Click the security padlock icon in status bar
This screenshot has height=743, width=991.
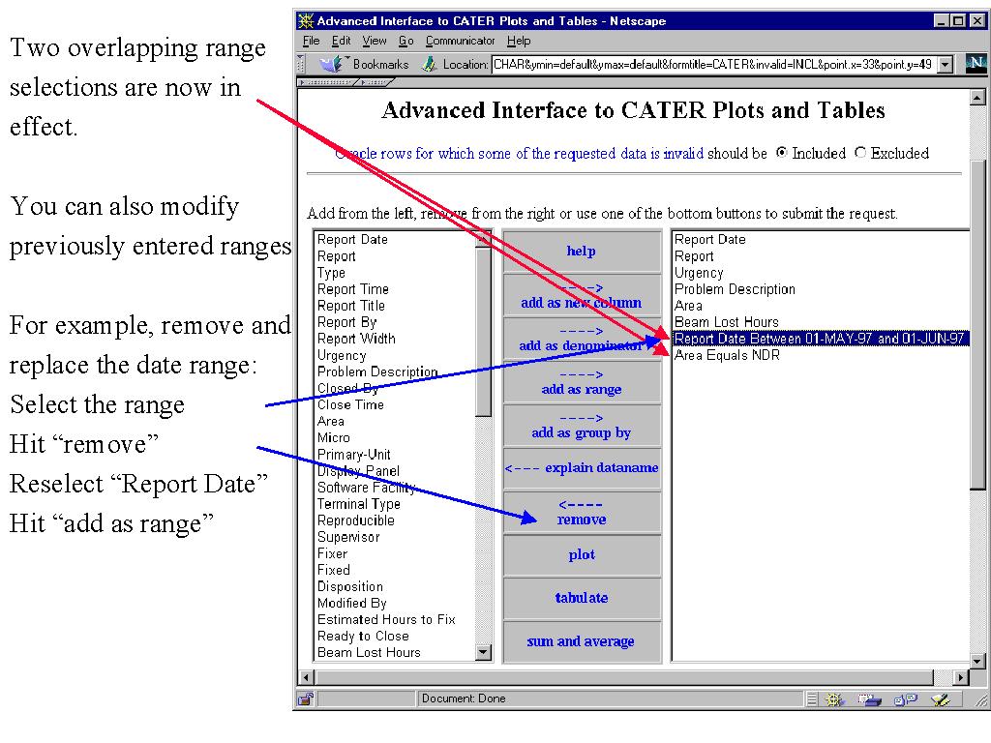[306, 698]
